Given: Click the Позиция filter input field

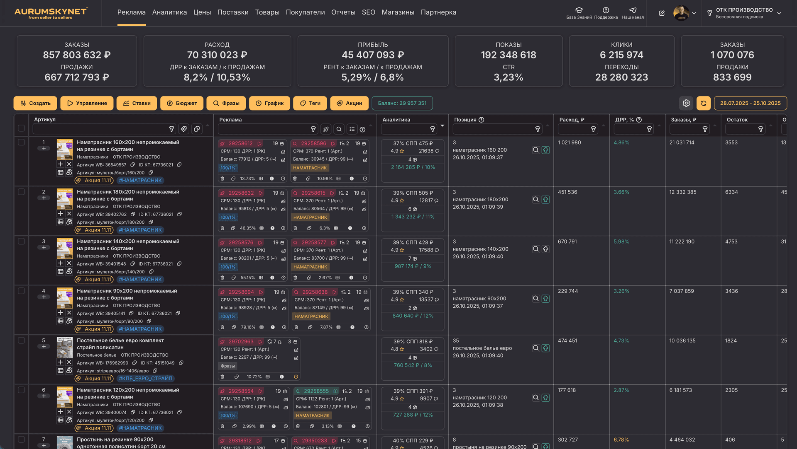Looking at the screenshot, I should click(x=498, y=129).
